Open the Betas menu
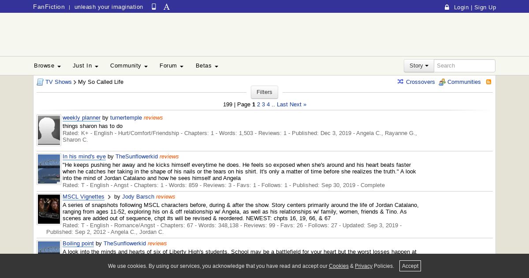The width and height of the screenshot is (529, 278). click(x=207, y=66)
